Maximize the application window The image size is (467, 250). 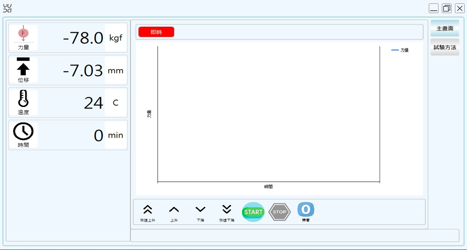(446, 8)
